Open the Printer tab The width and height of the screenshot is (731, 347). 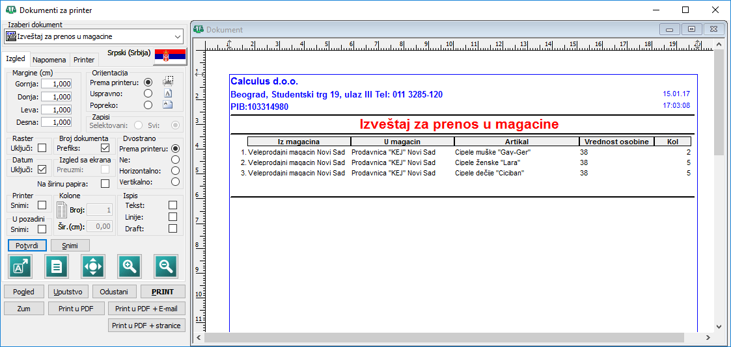point(84,60)
